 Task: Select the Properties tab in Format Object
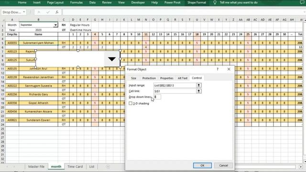pos(167,78)
